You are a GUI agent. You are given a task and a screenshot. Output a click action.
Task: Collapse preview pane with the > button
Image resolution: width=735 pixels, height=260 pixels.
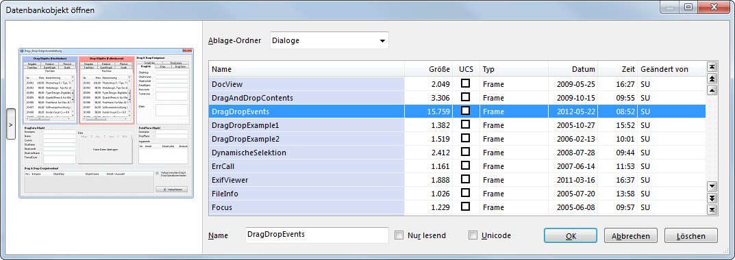point(11,124)
